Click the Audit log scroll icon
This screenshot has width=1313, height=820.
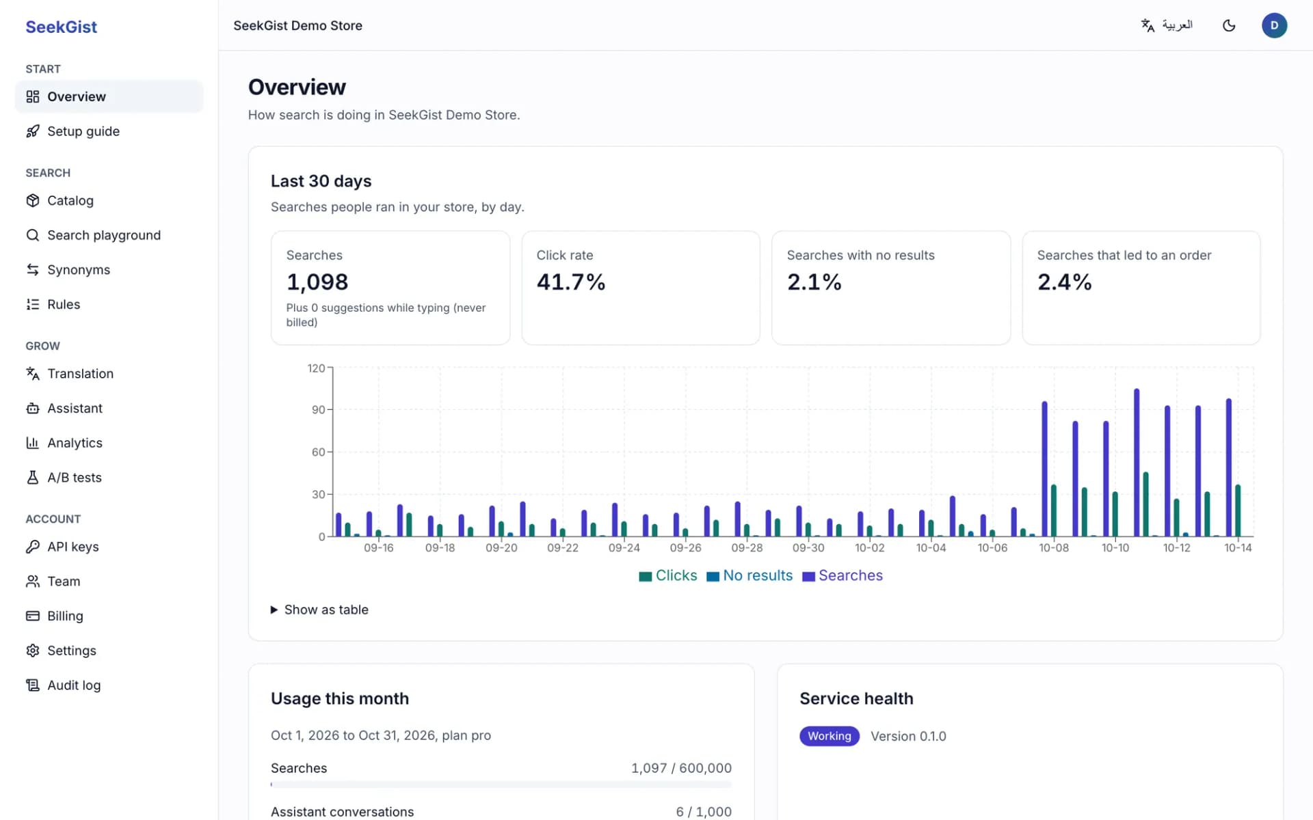pos(32,685)
